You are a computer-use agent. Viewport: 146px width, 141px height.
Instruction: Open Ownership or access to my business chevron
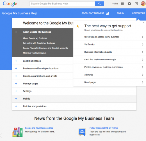142,37
